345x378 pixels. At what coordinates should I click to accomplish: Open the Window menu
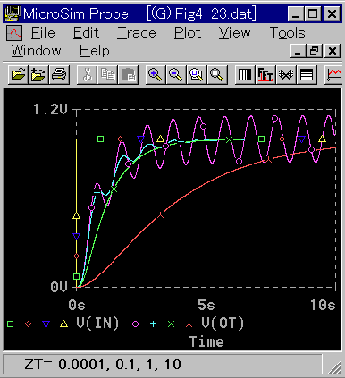[x=36, y=51]
